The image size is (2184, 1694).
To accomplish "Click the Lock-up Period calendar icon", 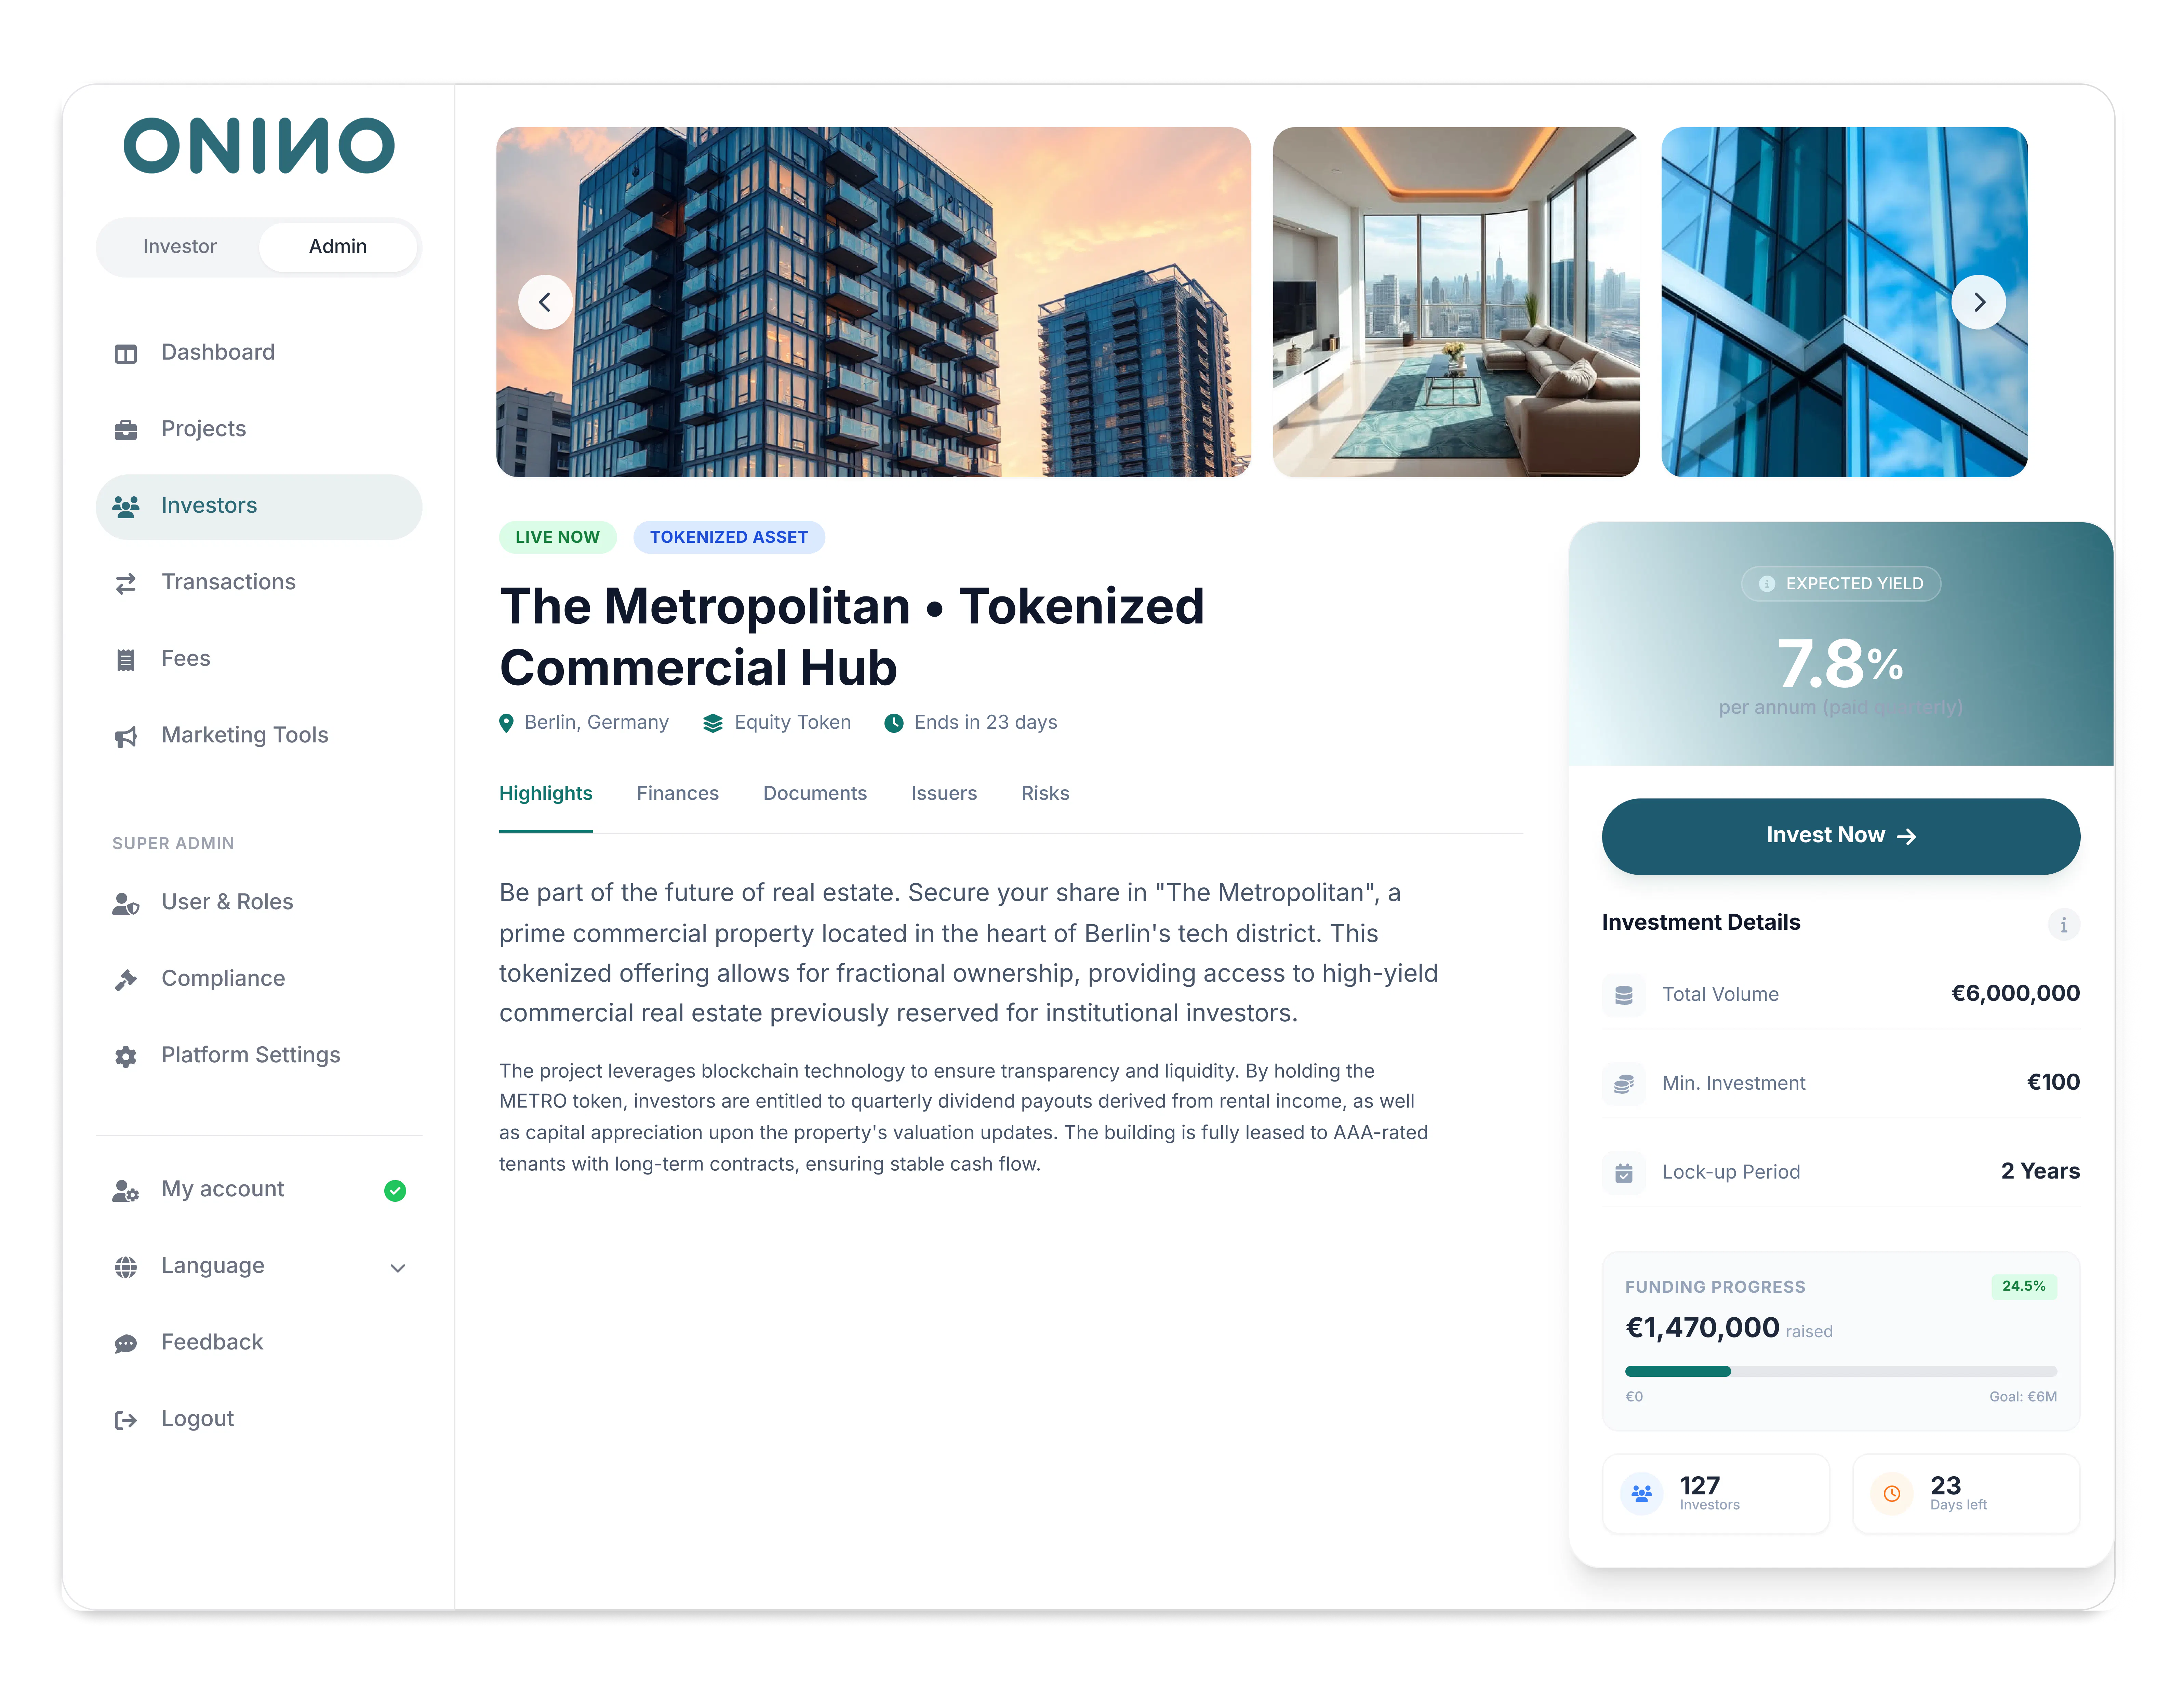I will tap(1624, 1173).
